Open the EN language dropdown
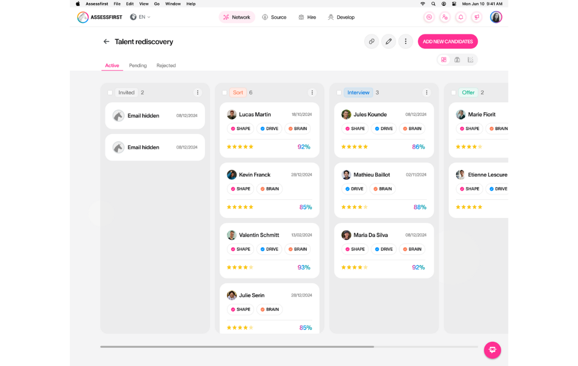This screenshot has width=578, height=366. coord(140,17)
